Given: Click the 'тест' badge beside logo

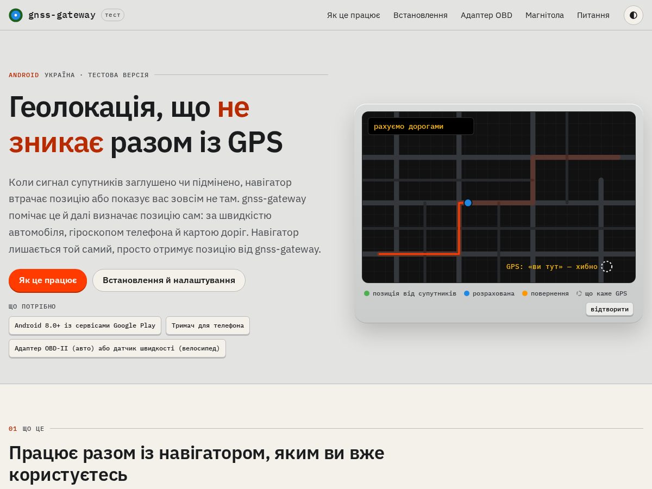Looking at the screenshot, I should click(112, 15).
